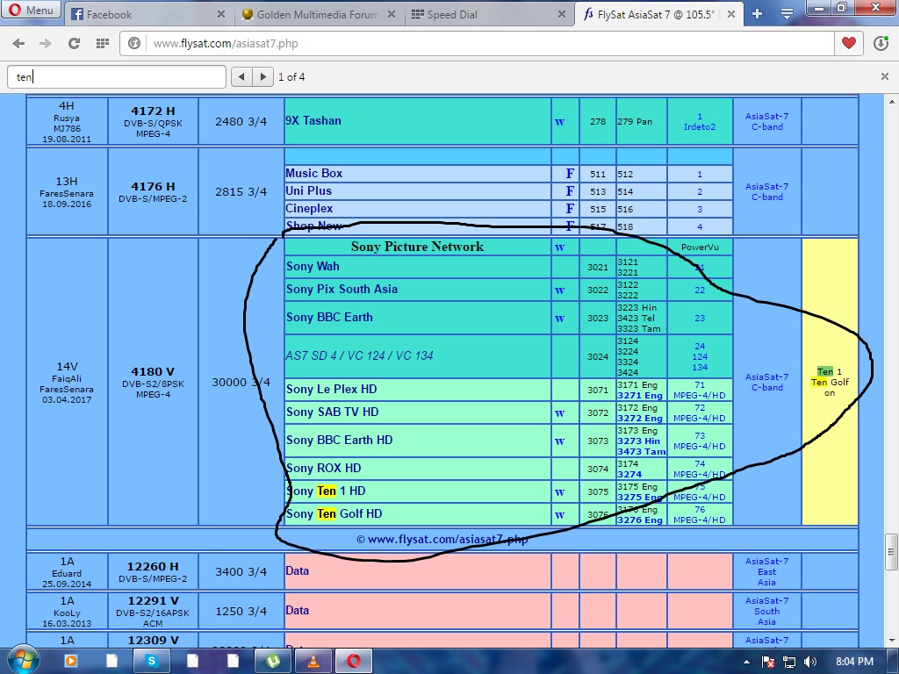Open website icon for Sony Ten 1 HD
This screenshot has height=674, width=899.
pyautogui.click(x=559, y=492)
